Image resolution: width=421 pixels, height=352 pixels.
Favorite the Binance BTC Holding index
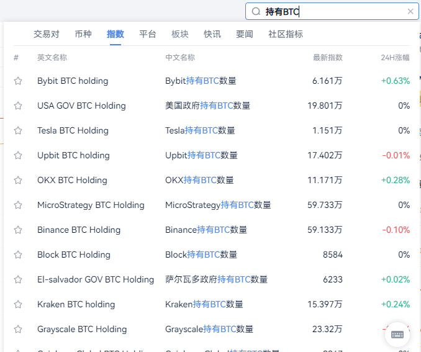pos(18,230)
